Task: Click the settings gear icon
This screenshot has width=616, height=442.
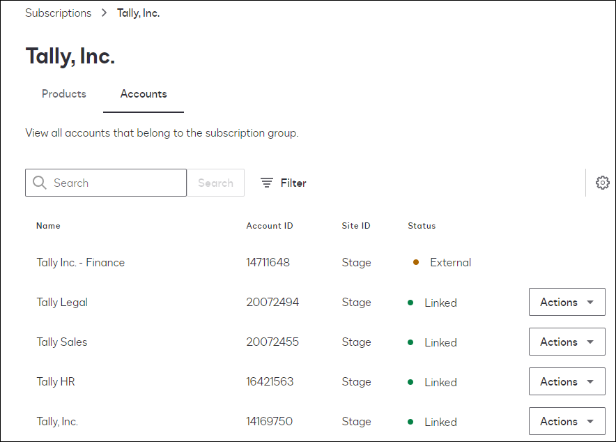Action: tap(602, 183)
